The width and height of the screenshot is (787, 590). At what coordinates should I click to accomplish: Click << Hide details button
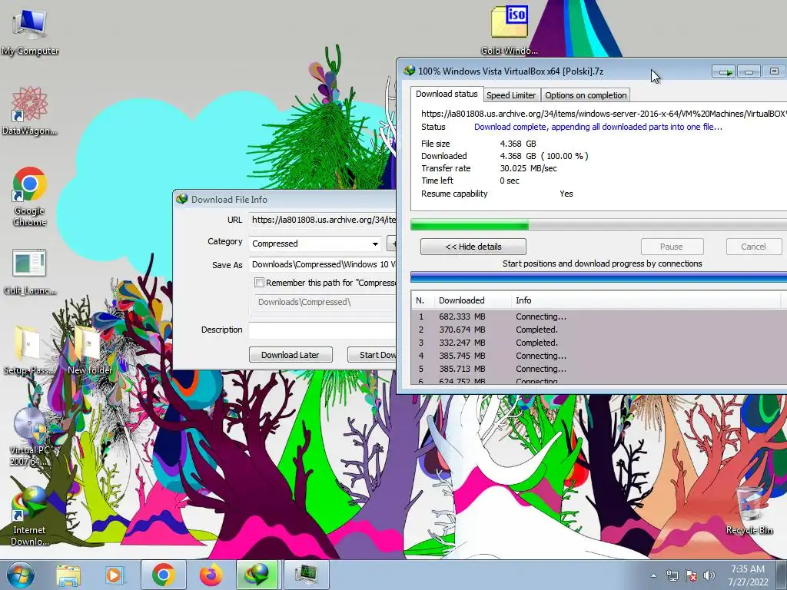point(473,247)
